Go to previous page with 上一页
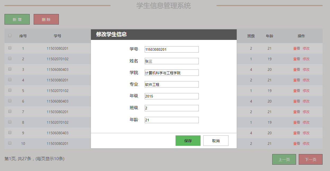The width and height of the screenshot is (330, 171). click(x=284, y=159)
